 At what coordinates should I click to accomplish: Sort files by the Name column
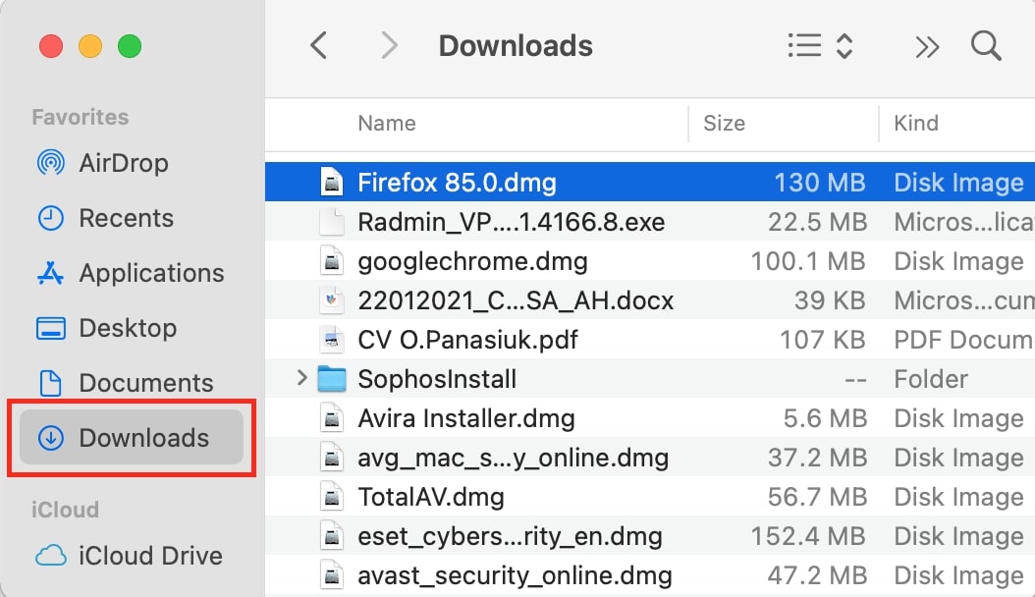click(387, 124)
